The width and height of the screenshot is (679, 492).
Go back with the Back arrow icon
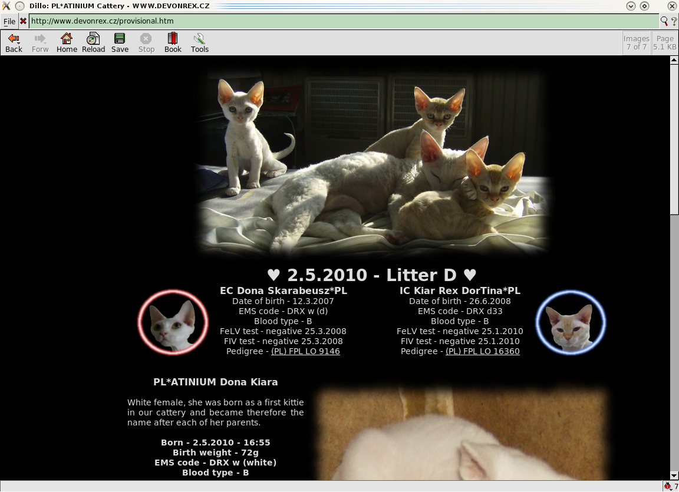(x=14, y=39)
